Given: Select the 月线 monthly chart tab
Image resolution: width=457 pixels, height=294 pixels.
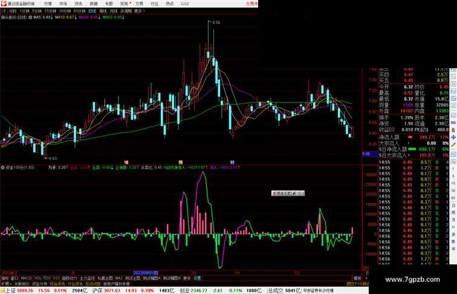Looking at the screenshot, I should pyautogui.click(x=114, y=11).
